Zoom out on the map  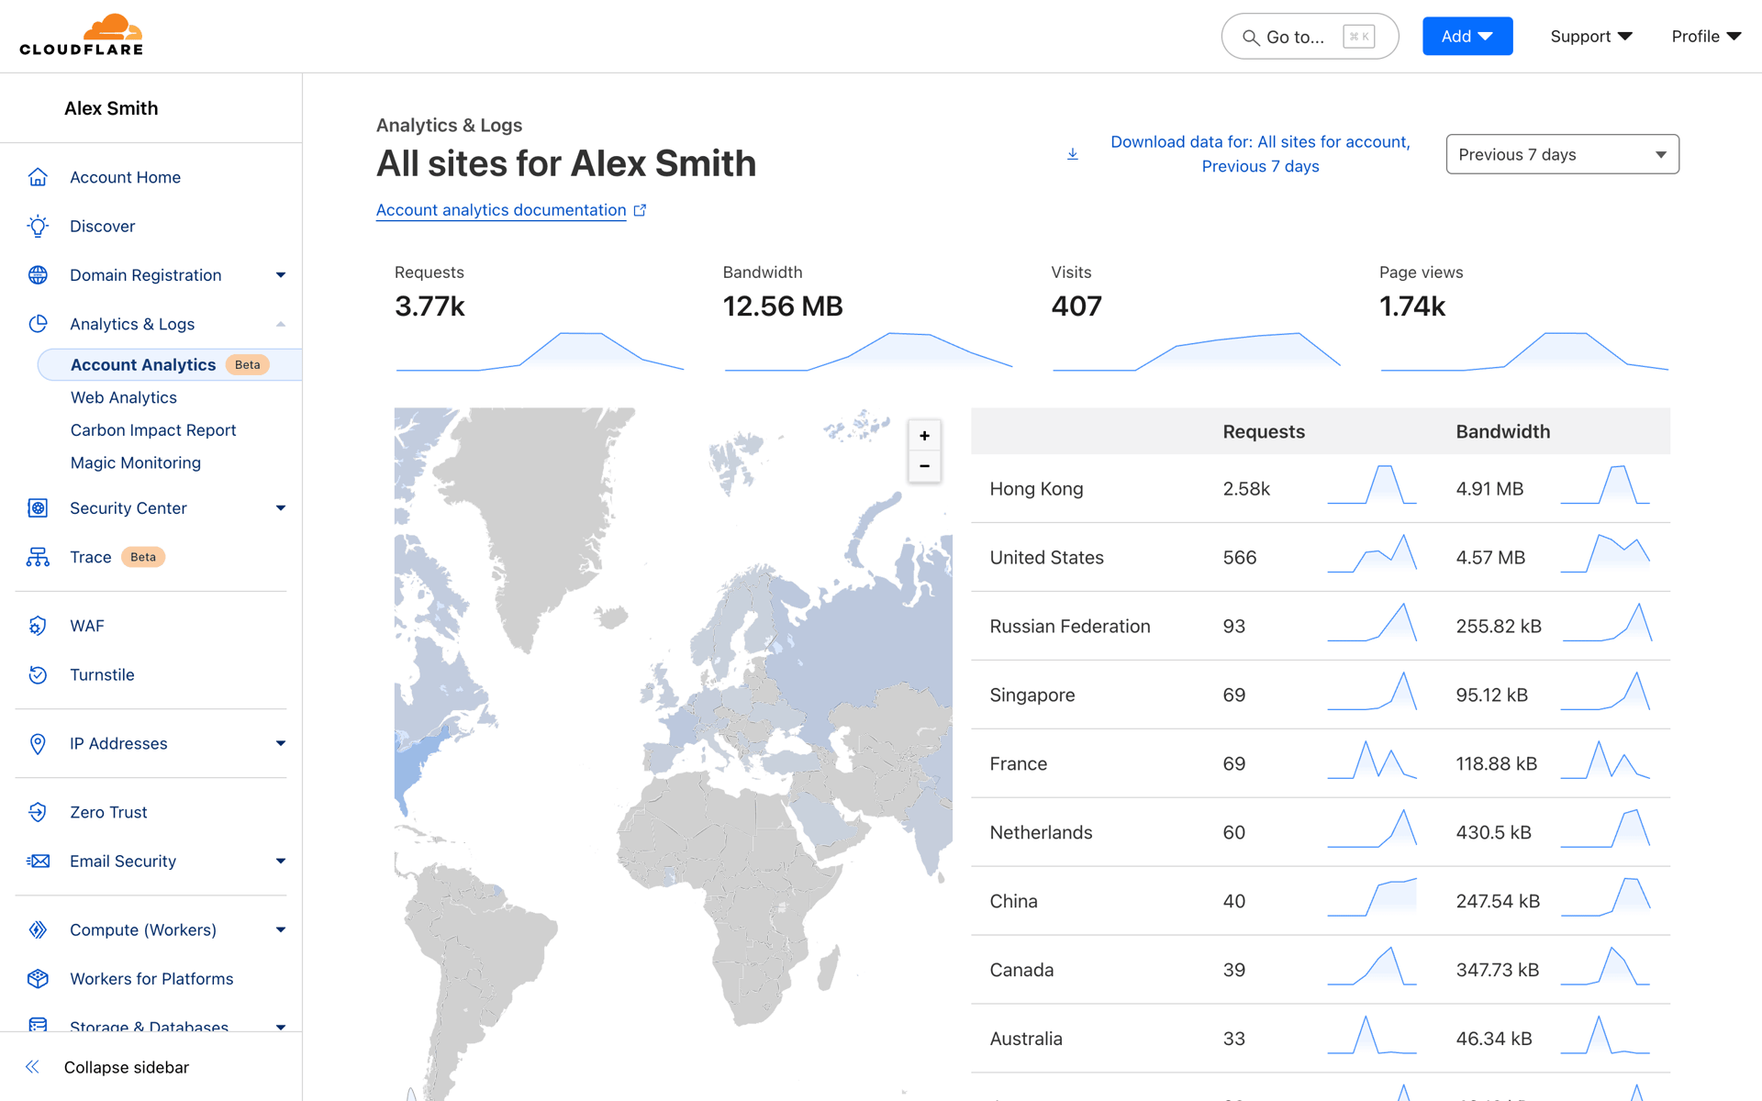coord(924,466)
